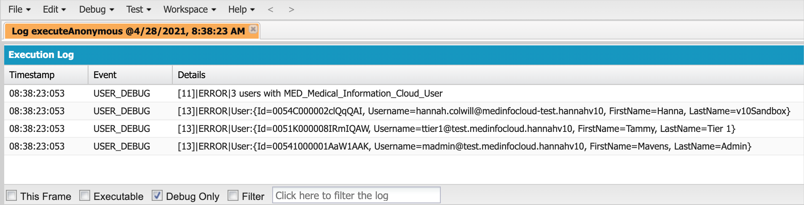Go forward with the right arrow icon
Image resolution: width=804 pixels, height=205 pixels.
pyautogui.click(x=291, y=10)
